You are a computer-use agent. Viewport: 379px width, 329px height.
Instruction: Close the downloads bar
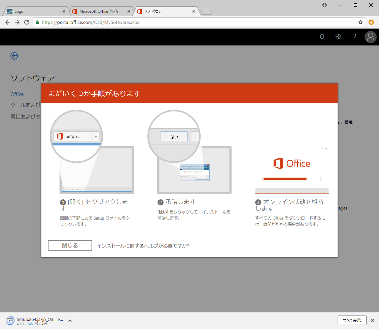coord(373,320)
